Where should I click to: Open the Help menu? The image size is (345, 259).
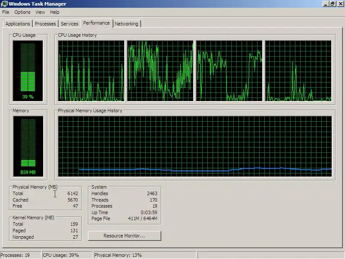(x=55, y=12)
